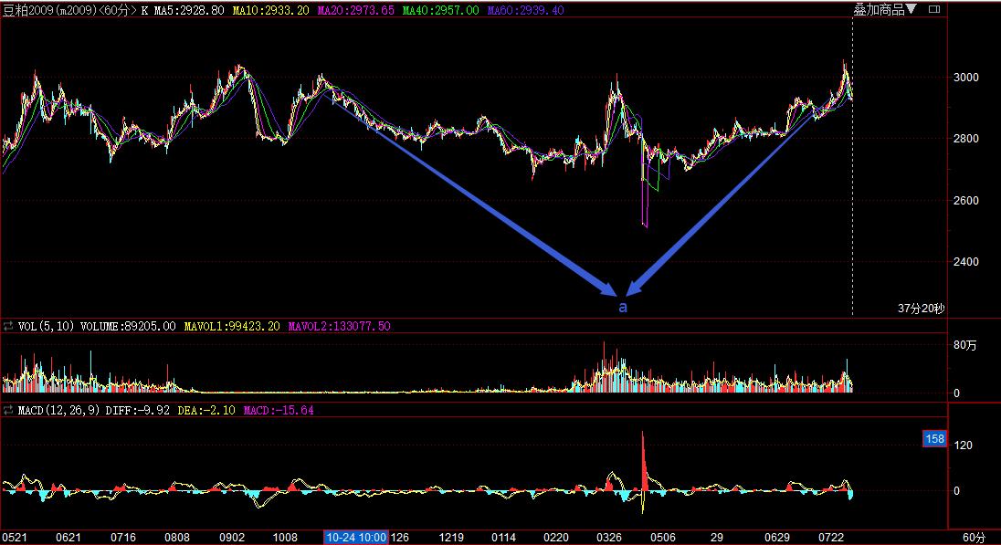The width and height of the screenshot is (1001, 545).
Task: Click the 0114 date on time axis
Action: (x=503, y=538)
